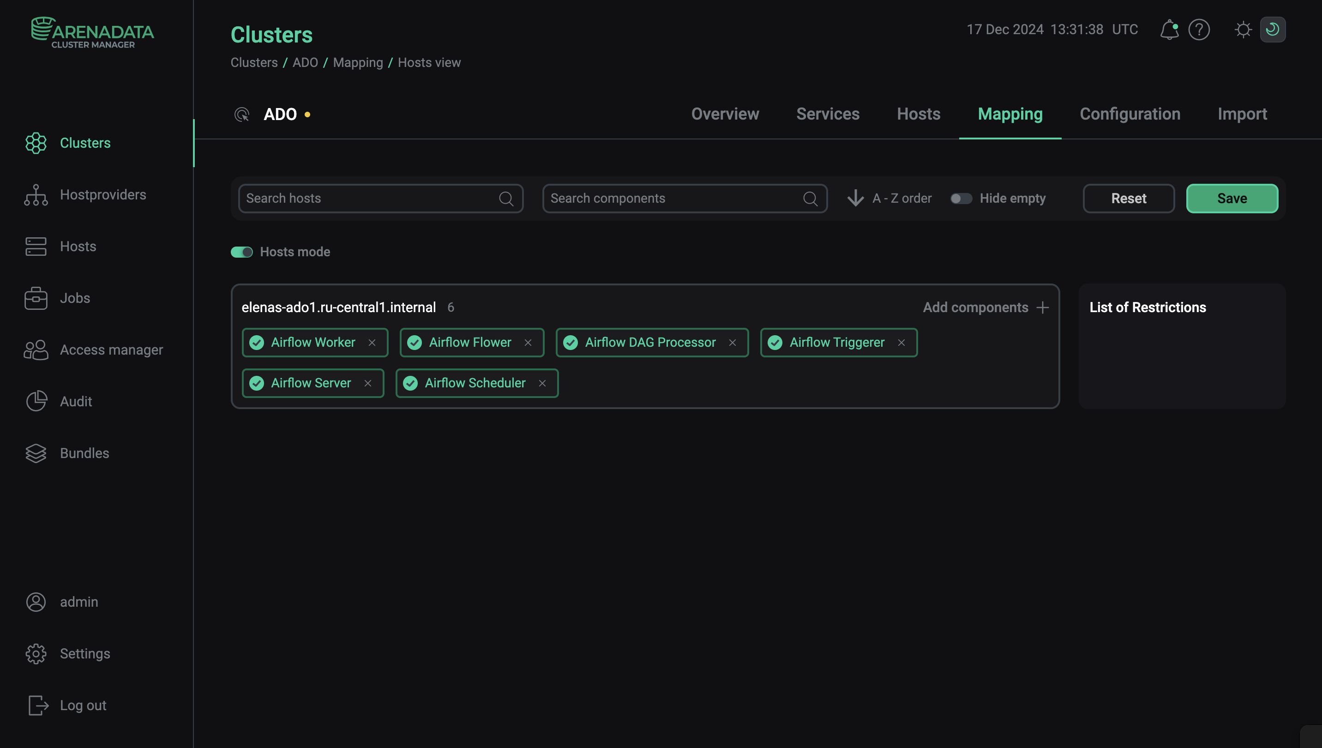Click the magnifier icon beside ADO
The image size is (1322, 748).
coord(242,114)
